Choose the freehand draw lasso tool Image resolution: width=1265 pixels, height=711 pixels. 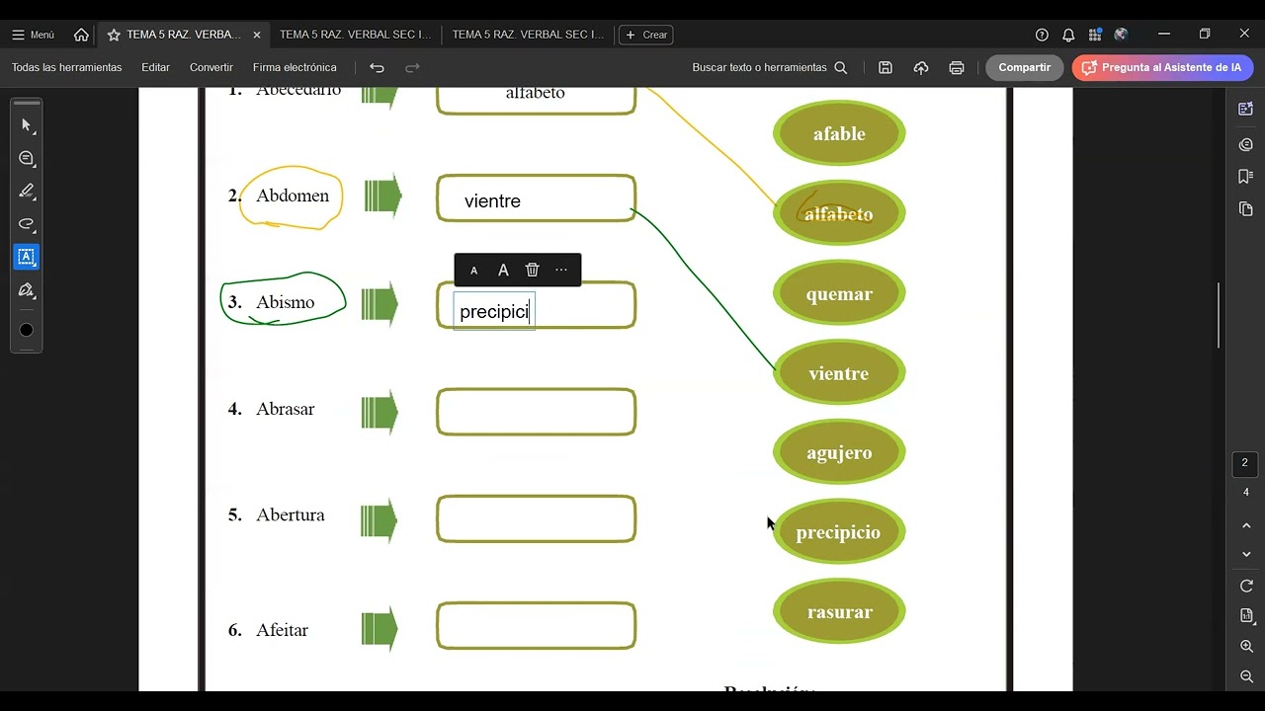(27, 223)
